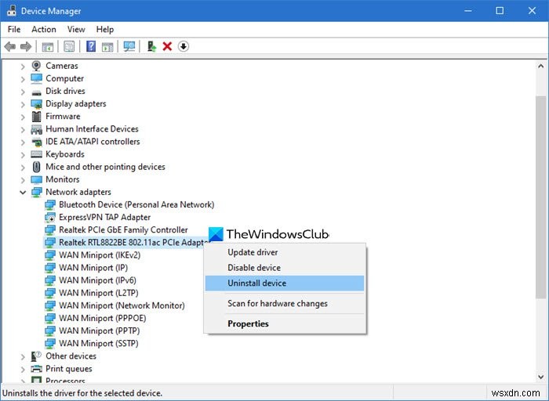Image resolution: width=549 pixels, height=401 pixels.
Task: Click the scrollbar down arrow
Action: pyautogui.click(x=541, y=377)
